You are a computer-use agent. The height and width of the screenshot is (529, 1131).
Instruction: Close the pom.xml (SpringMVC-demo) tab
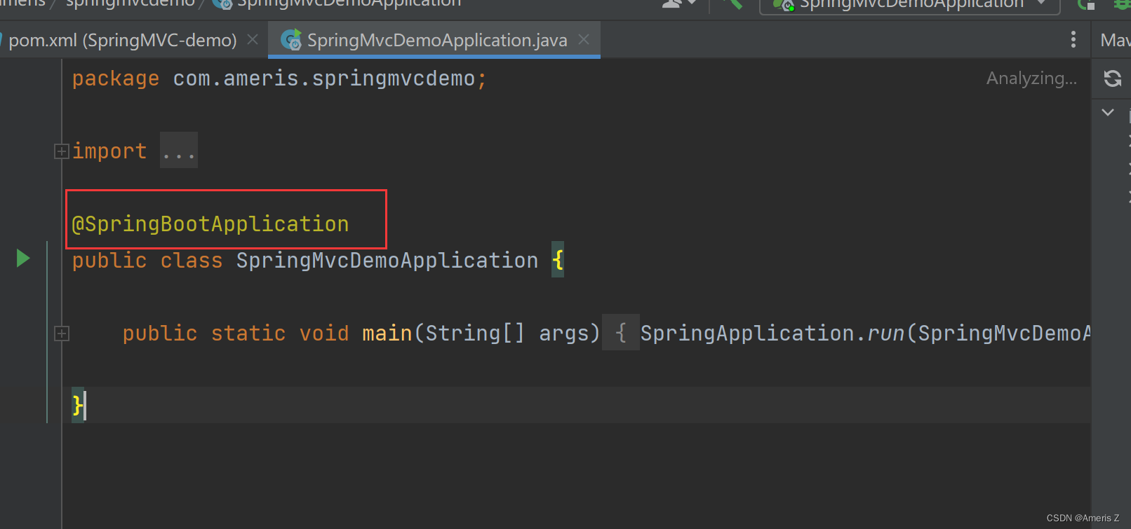coord(253,40)
